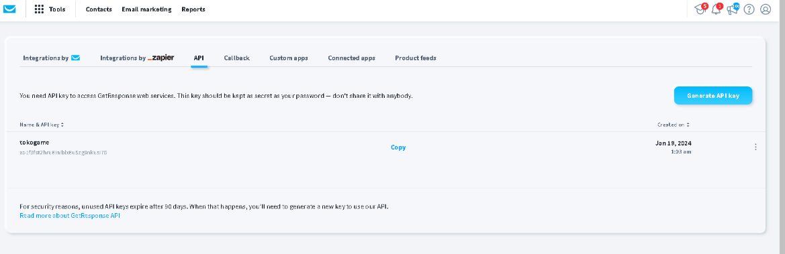Click the Generate API key button
Viewport: 785px width, 254px height.
(713, 95)
